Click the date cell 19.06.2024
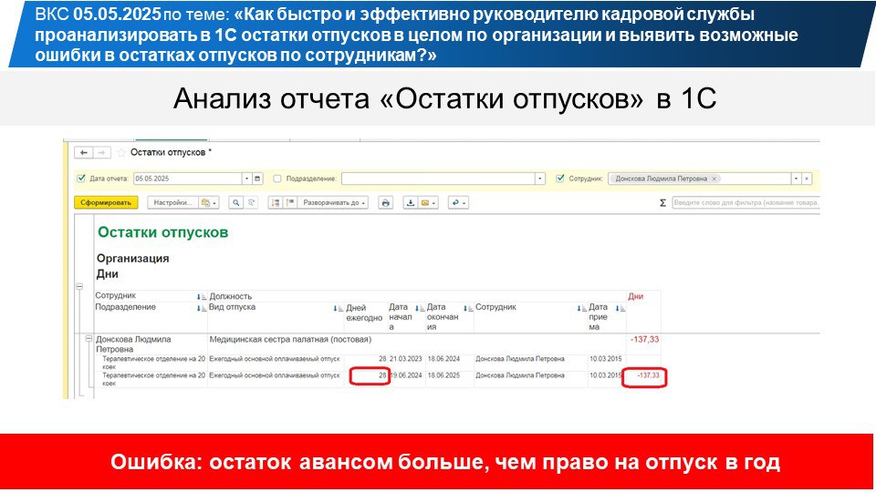This screenshot has height=492, width=876. (x=405, y=375)
